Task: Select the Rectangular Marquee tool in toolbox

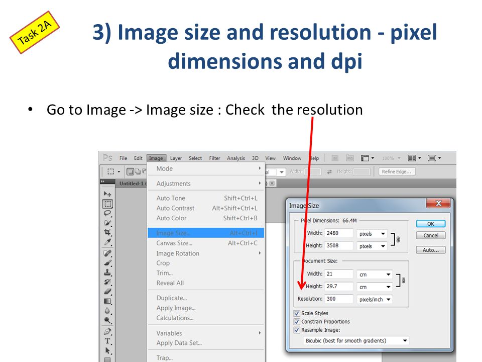Action: [x=107, y=204]
